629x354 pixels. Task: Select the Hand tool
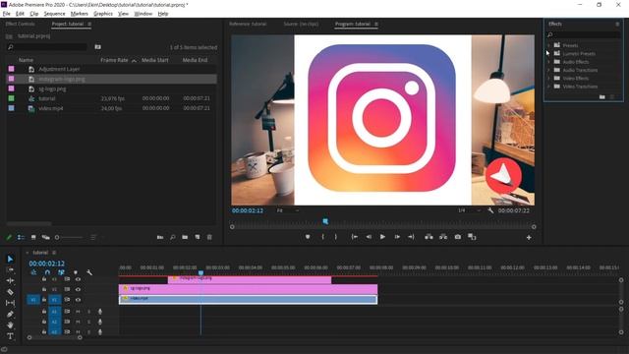[10, 324]
